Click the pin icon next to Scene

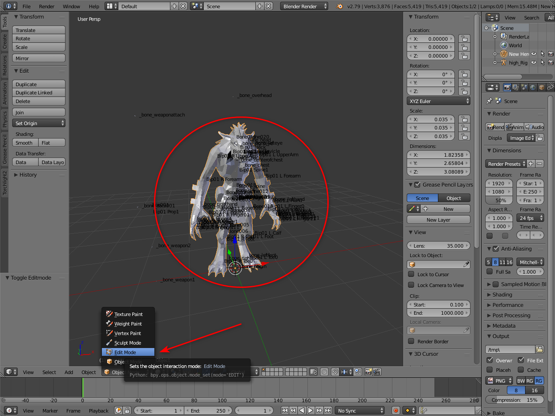(490, 101)
